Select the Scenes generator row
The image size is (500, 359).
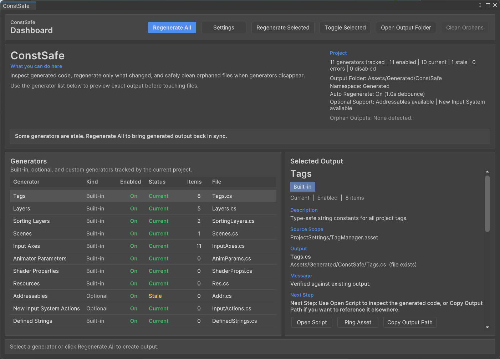(x=143, y=233)
